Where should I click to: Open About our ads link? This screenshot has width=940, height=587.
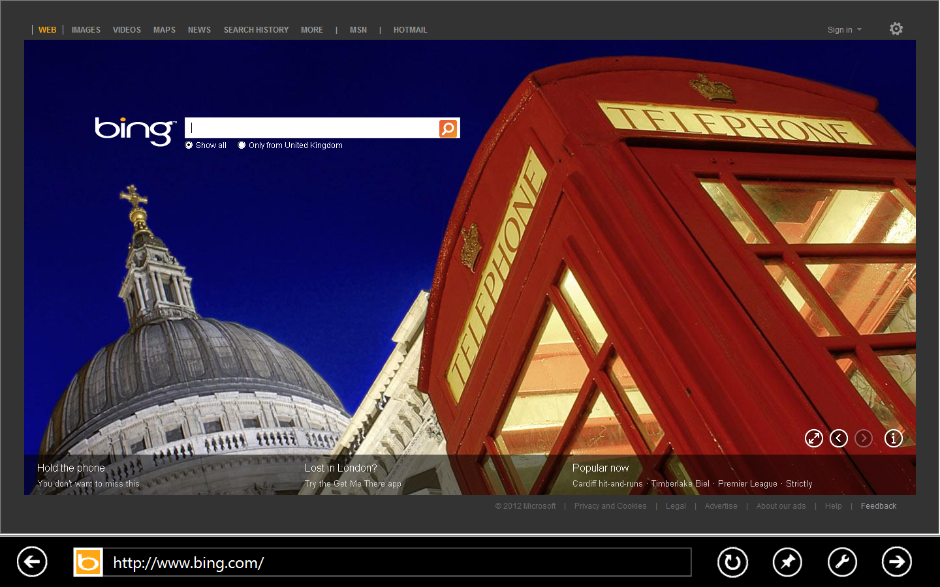pos(781,506)
